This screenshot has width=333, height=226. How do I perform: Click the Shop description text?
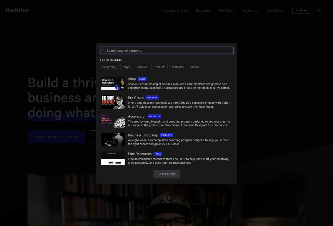click(179, 86)
